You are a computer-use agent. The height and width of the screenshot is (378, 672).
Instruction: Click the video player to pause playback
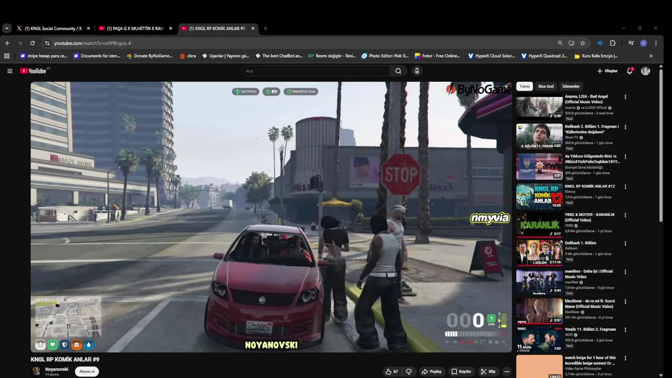click(271, 217)
